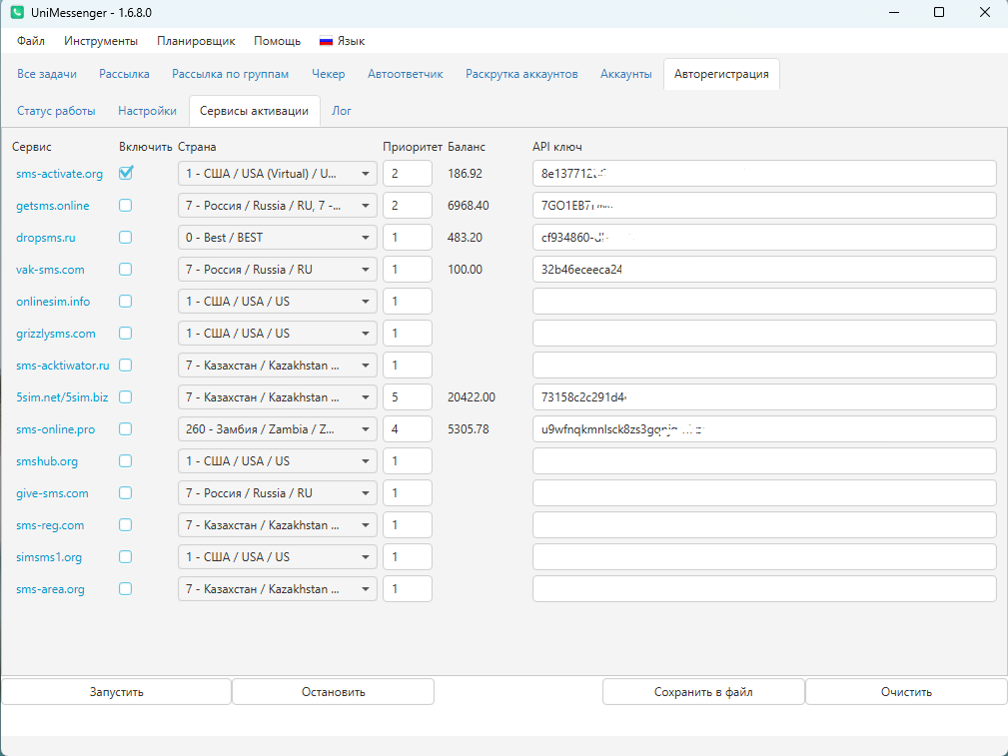Select the Сервисы активации sub-tab
Image resolution: width=1008 pixels, height=756 pixels.
(254, 111)
